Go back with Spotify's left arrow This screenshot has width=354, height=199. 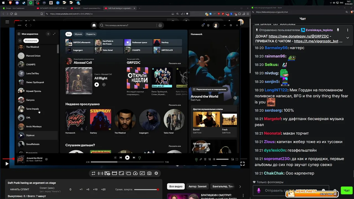26,25
